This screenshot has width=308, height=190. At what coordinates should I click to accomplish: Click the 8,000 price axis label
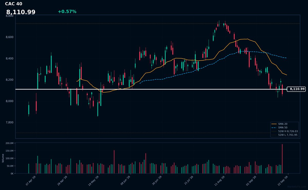9,101
